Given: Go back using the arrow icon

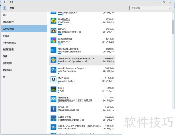Looking at the screenshot, I should point(5,2).
